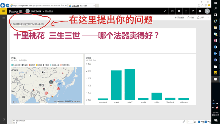Open browser favorites star icon
The height and width of the screenshot is (124, 220).
click(x=202, y=5)
